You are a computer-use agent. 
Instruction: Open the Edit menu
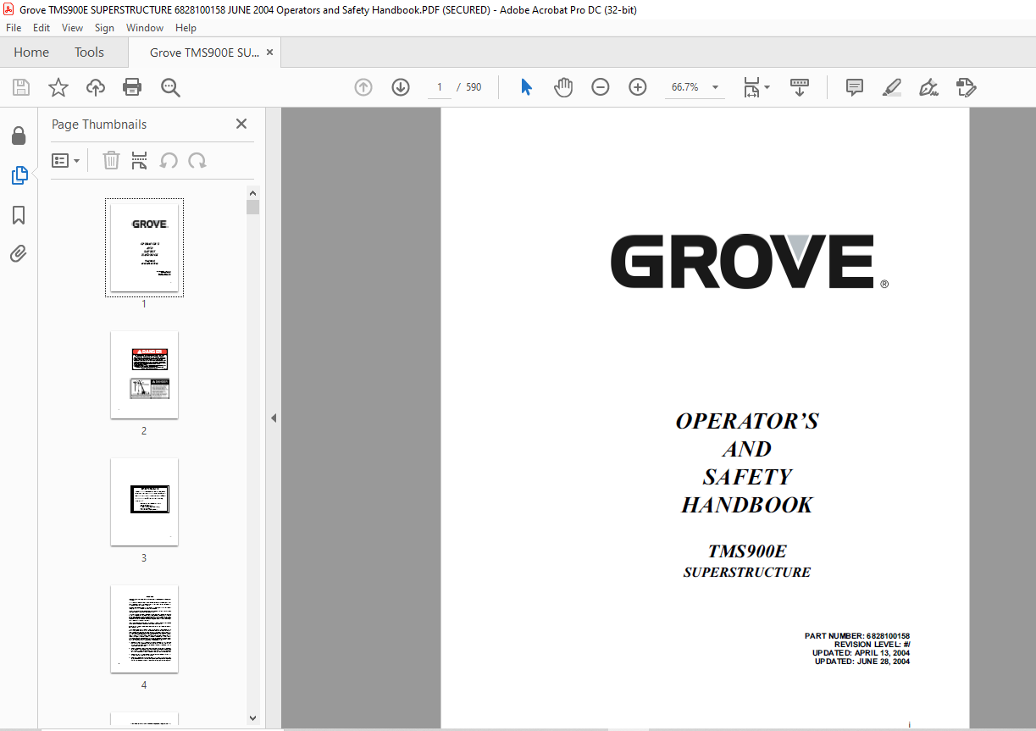coord(42,28)
